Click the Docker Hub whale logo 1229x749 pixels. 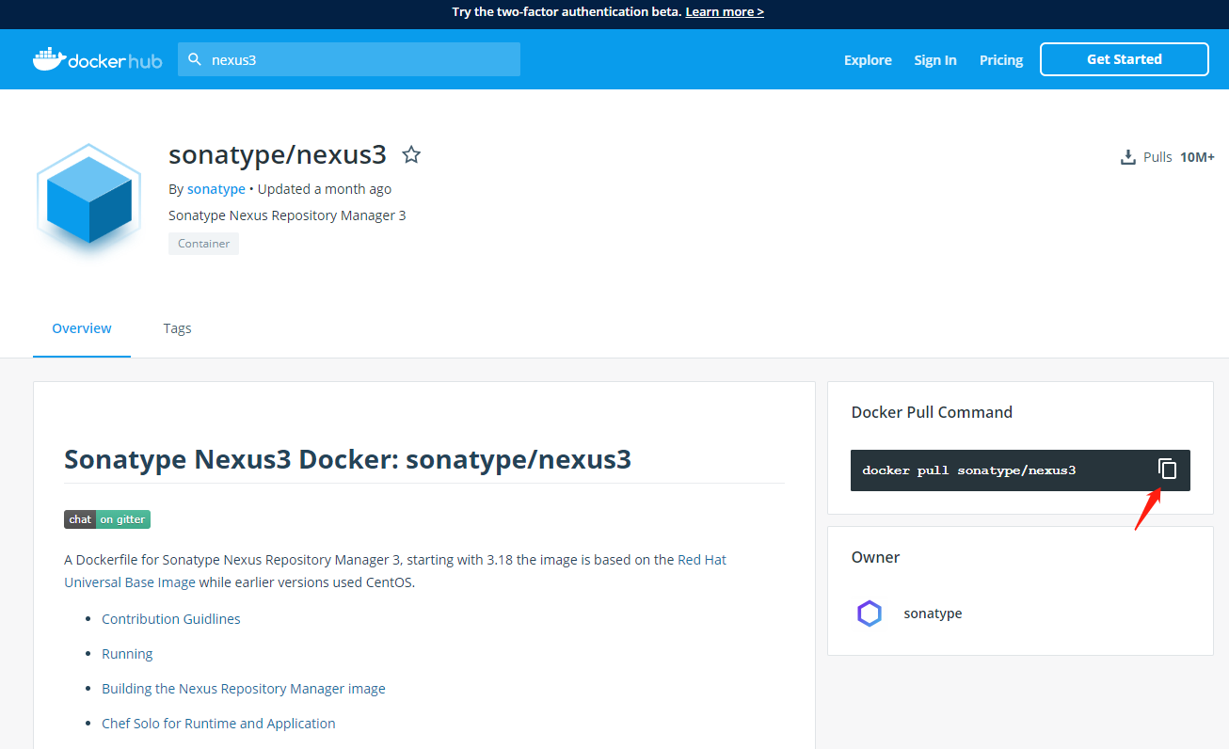(x=49, y=59)
